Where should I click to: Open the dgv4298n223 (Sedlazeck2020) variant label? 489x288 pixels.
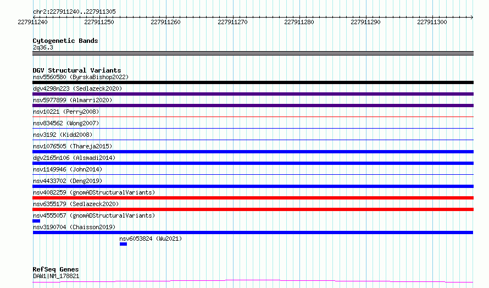(77, 88)
